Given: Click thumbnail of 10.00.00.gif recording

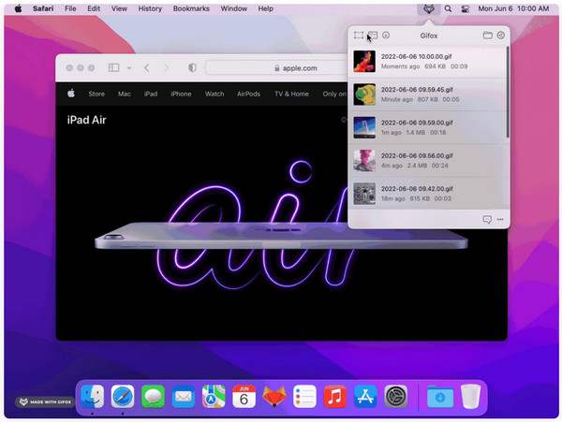Looking at the screenshot, I should pyautogui.click(x=364, y=61).
